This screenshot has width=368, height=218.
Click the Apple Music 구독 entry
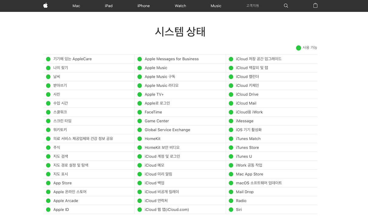point(160,77)
